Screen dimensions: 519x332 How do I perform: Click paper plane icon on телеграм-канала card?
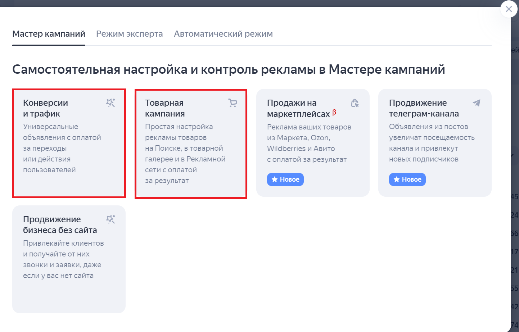coord(477,103)
